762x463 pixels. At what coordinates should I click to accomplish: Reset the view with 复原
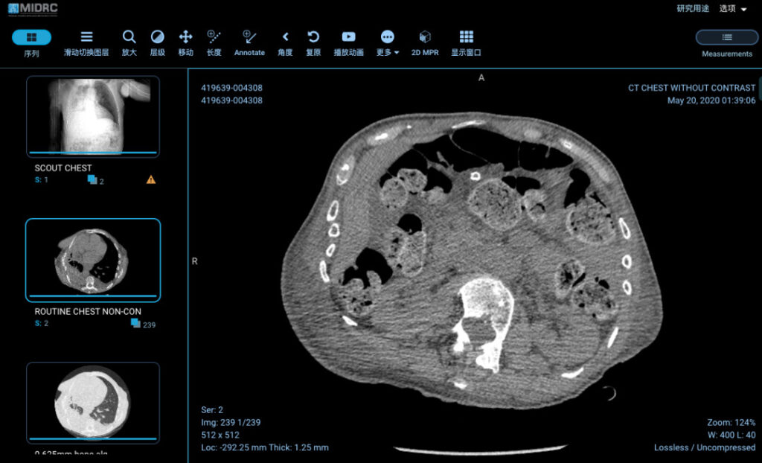(x=313, y=42)
